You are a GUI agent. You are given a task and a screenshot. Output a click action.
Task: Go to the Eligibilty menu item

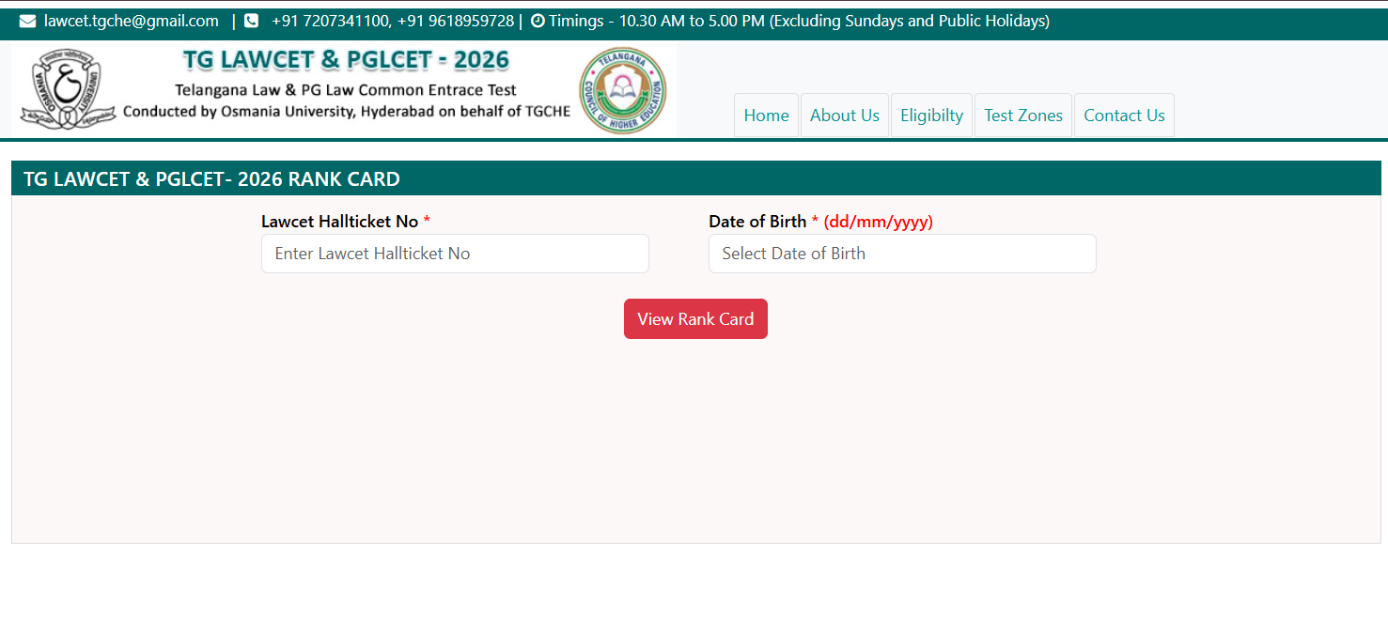pos(931,116)
